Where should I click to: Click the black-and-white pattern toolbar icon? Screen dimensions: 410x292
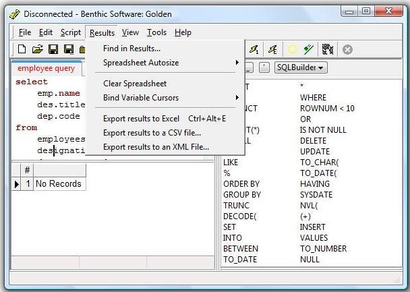point(328,49)
